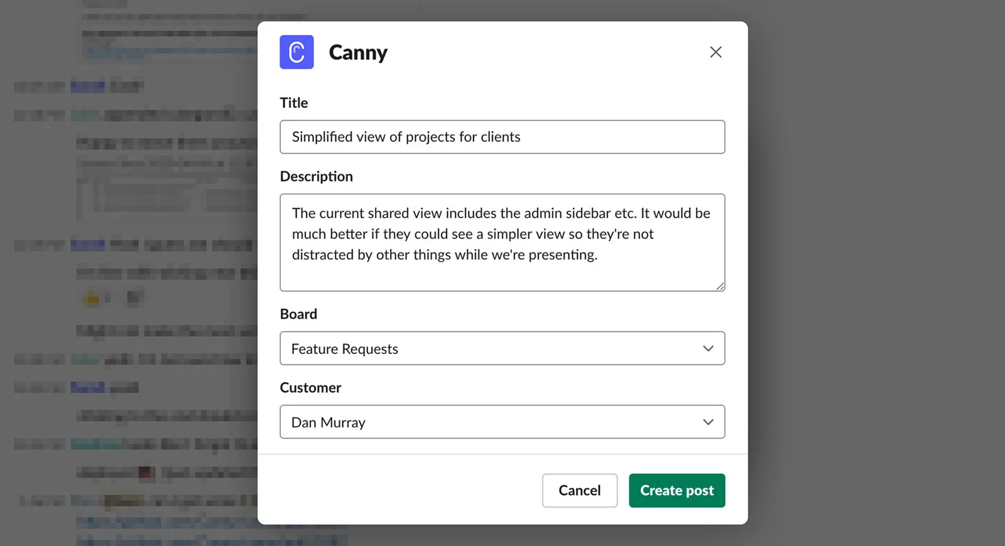
Task: Click the Customer field label
Action: (310, 388)
